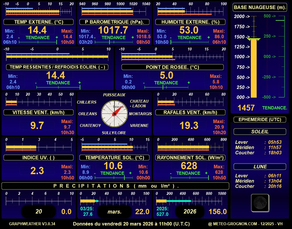Click the BASE NUAGEUSE (m) header
This screenshot has width=292, height=229.
(x=260, y=7)
